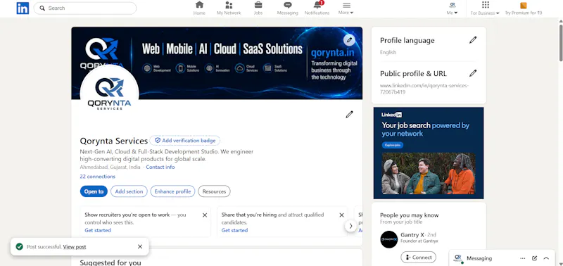Show next card with carousel arrow
This screenshot has height=266, width=563.
point(350,226)
